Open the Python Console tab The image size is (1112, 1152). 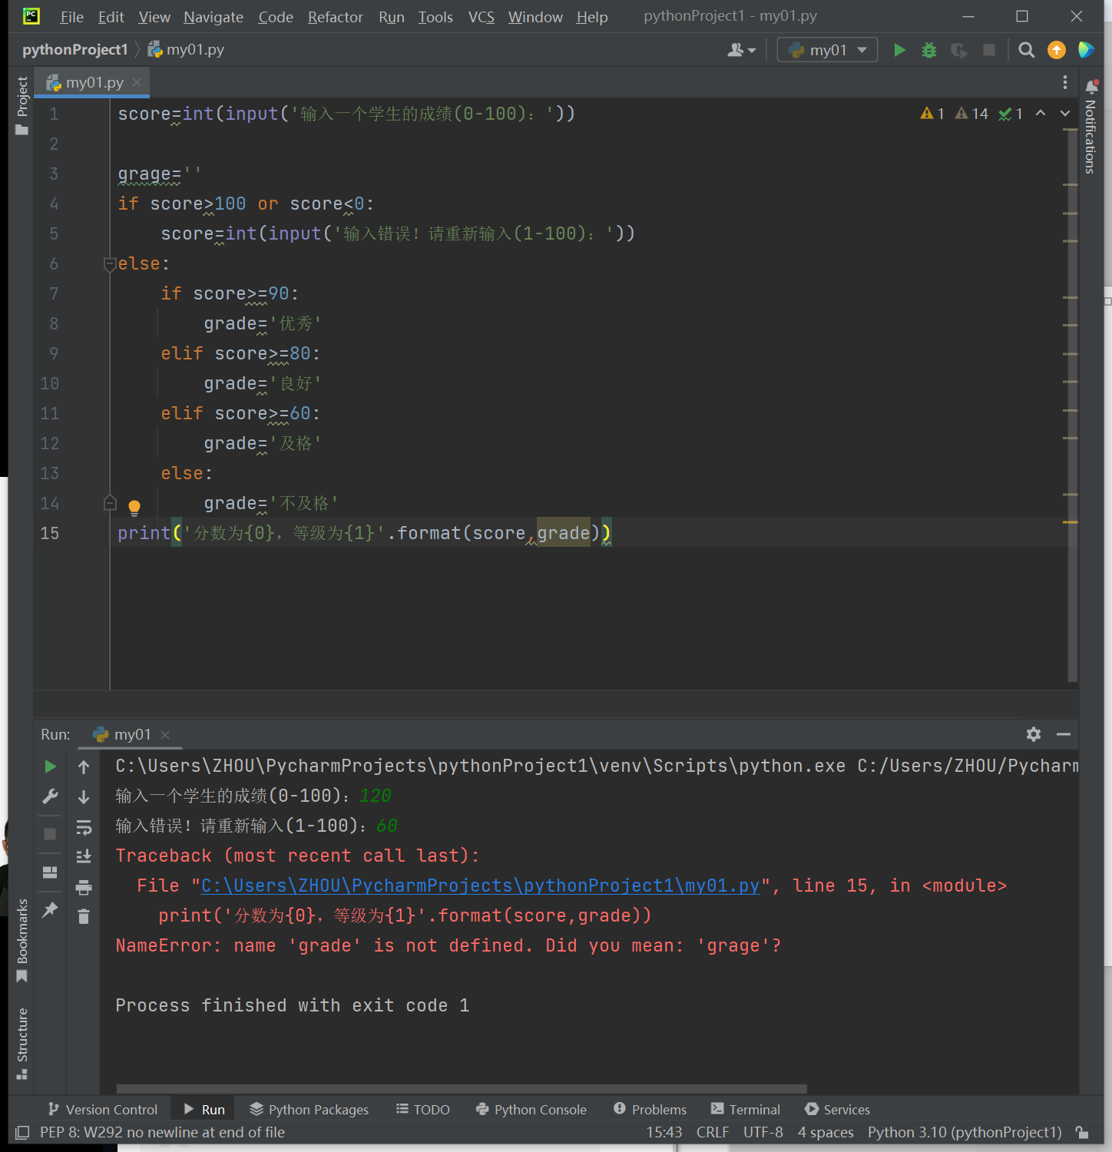click(531, 1110)
